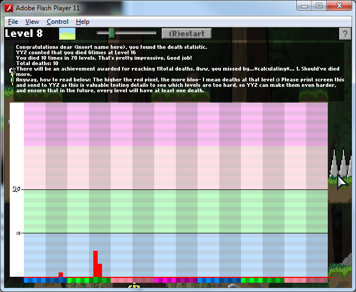
Task: Minimize the Flash Player window
Action: [x=306, y=5]
